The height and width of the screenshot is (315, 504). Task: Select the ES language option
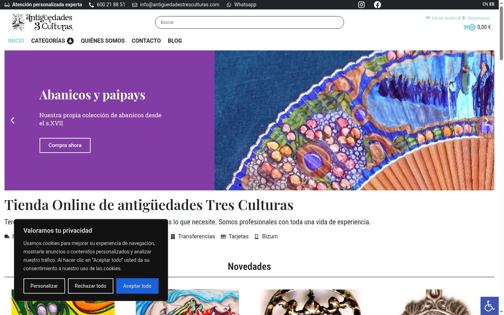coord(492,4)
